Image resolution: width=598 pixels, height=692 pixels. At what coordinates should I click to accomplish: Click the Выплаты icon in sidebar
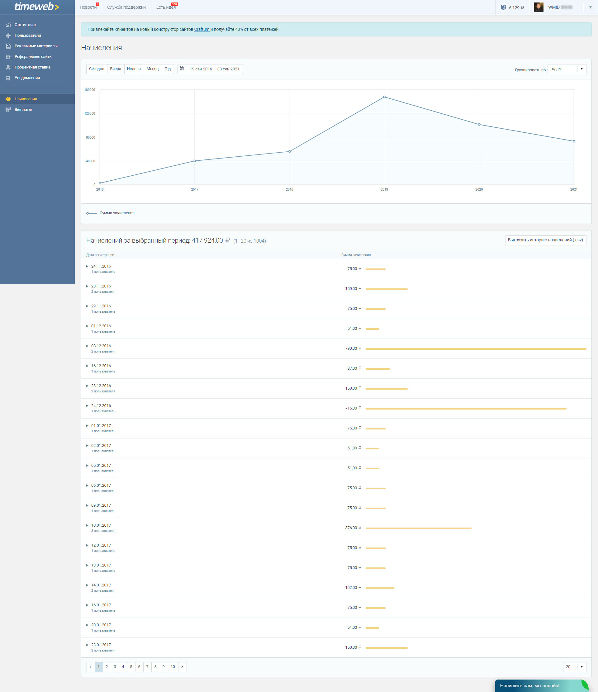click(8, 110)
